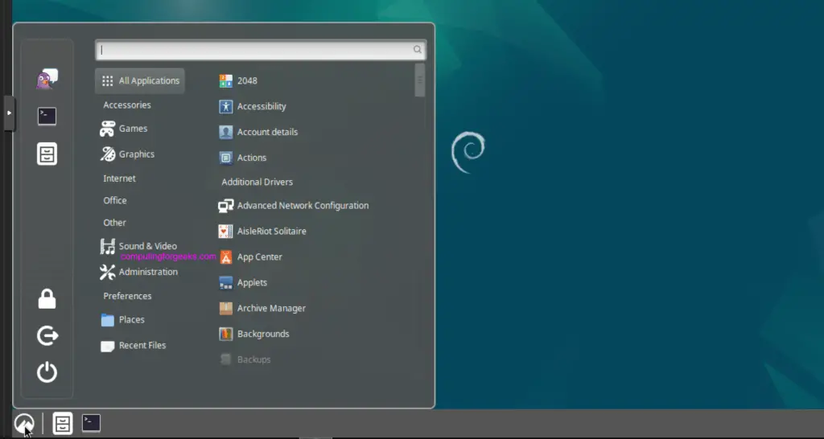The width and height of the screenshot is (824, 439).
Task: Launch the Advanced Network Configuration icon
Action: [226, 206]
